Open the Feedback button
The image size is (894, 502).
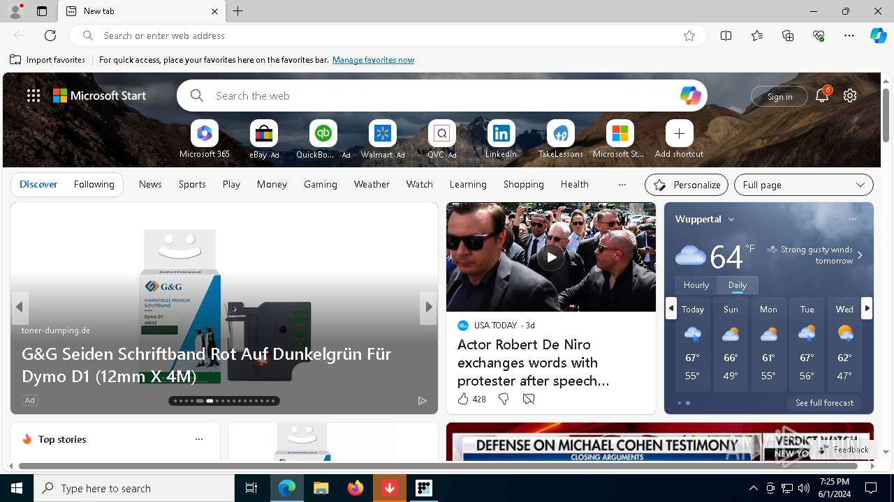coord(844,450)
